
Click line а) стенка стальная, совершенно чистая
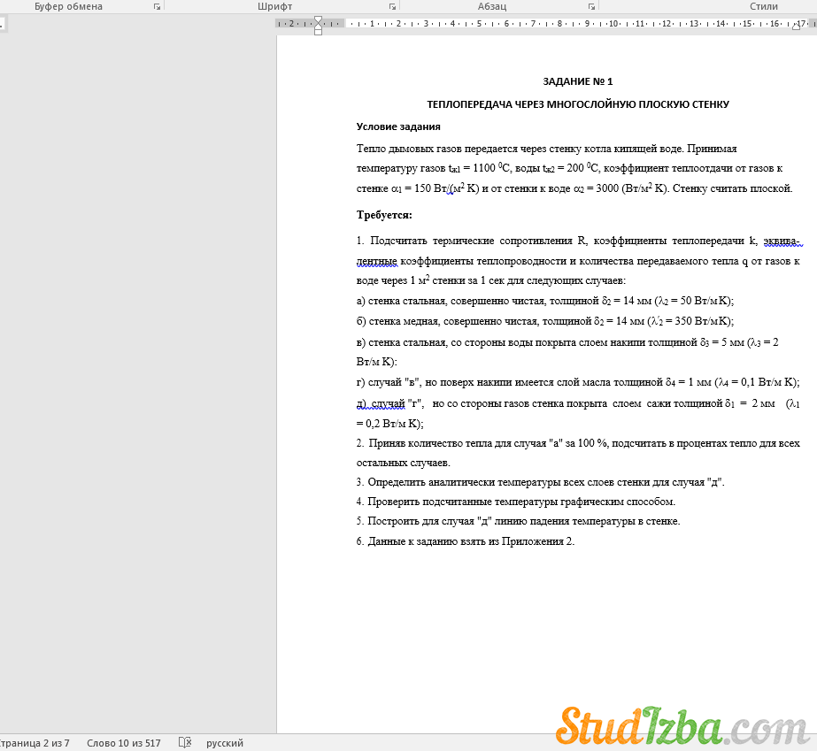point(545,301)
